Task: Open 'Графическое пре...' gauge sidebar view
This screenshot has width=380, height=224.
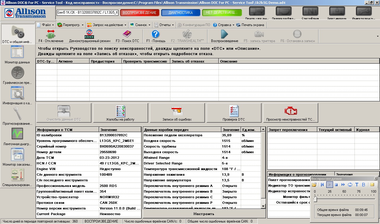Action: point(17,76)
